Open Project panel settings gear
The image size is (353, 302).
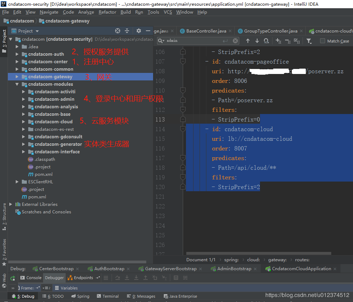point(139,31)
